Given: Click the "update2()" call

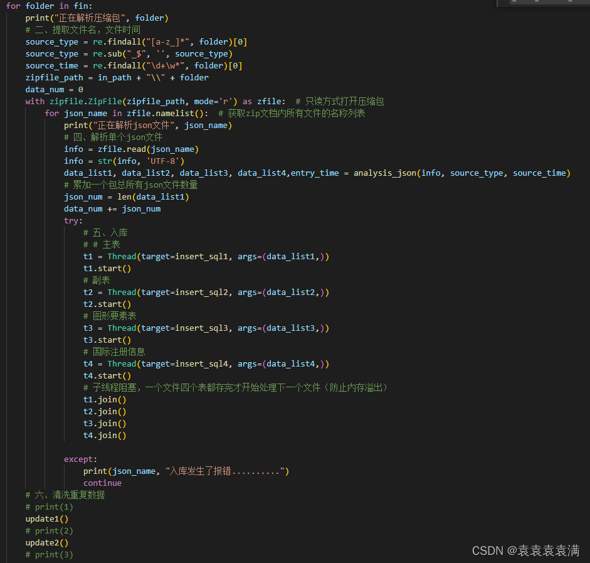Looking at the screenshot, I should click(x=46, y=543).
